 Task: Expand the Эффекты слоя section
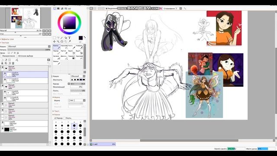tap(7, 39)
